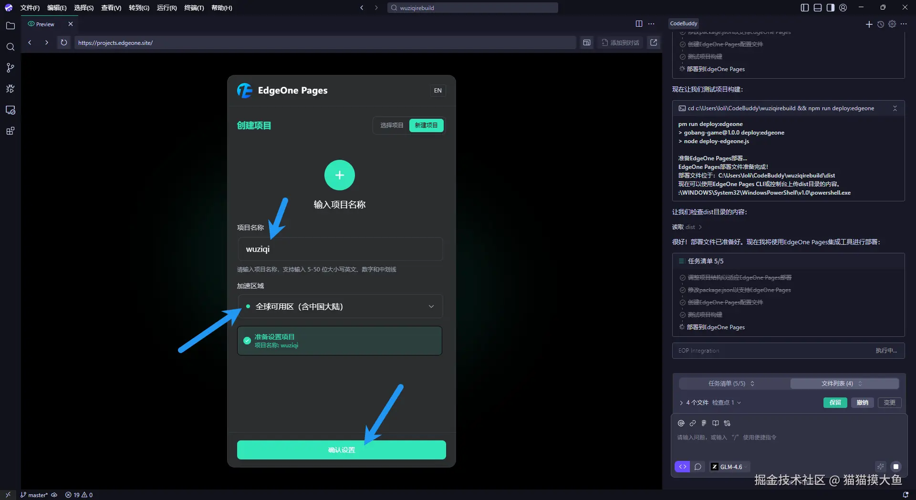Open the 检查点 1 checkpoint dropdown
This screenshot has width=916, height=500.
(x=727, y=403)
